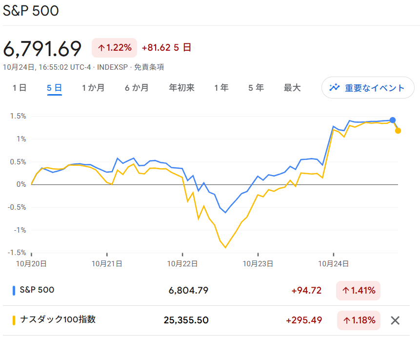This screenshot has height=337, width=420.
Task: Click the yellow endpoint dot on chart
Action: click(398, 130)
